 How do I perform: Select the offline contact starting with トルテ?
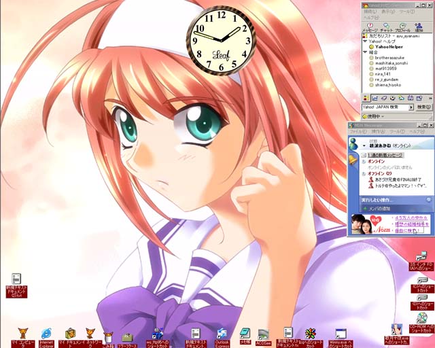click(398, 186)
